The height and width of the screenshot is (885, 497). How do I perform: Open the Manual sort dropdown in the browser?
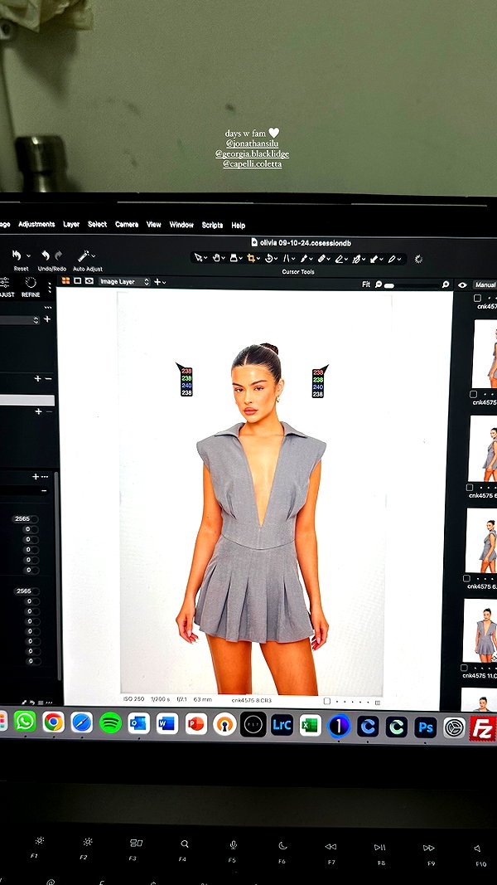tap(485, 285)
